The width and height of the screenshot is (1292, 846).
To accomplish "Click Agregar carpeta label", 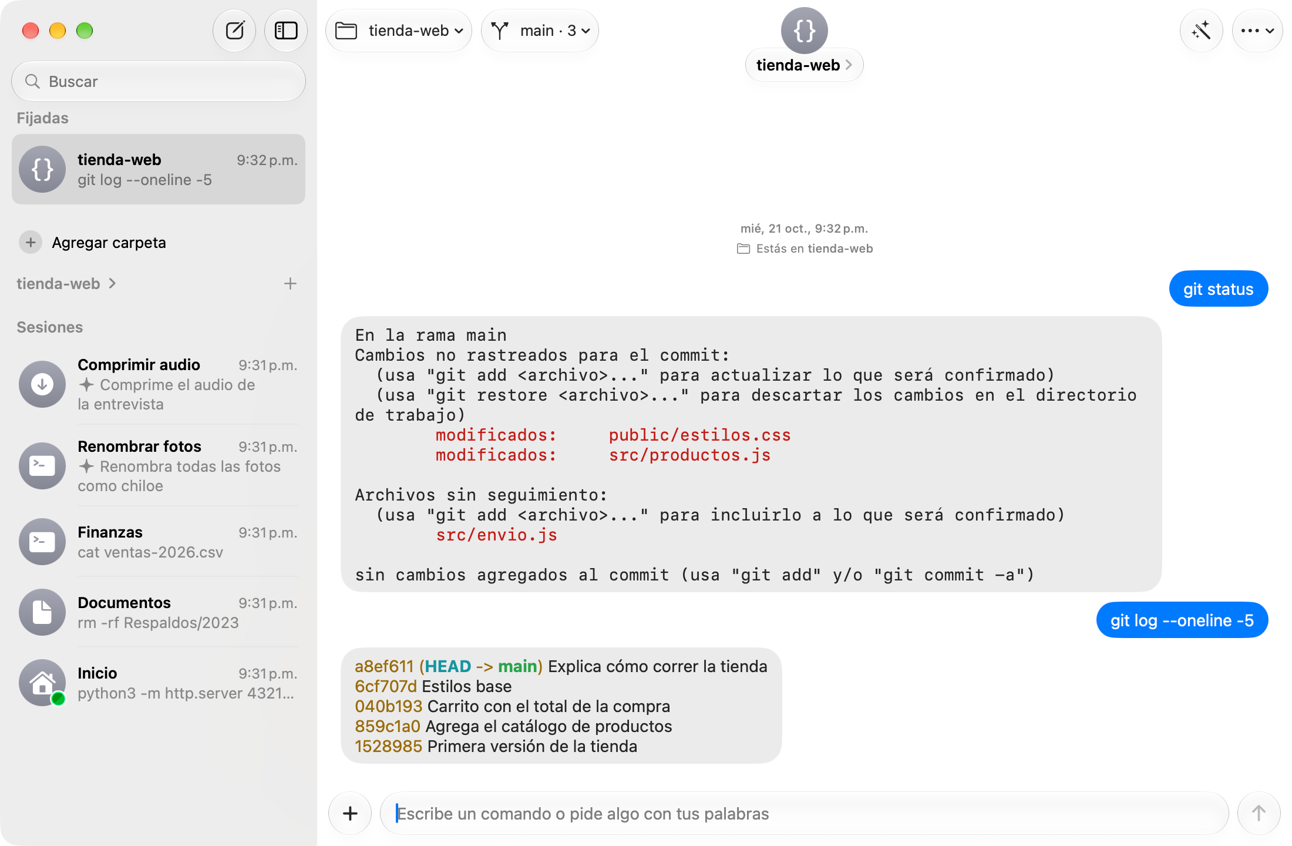I will tap(109, 243).
